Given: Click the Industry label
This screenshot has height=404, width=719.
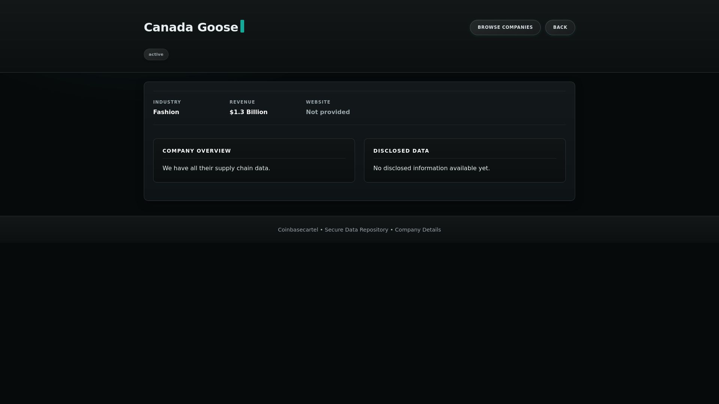Looking at the screenshot, I should (x=167, y=102).
